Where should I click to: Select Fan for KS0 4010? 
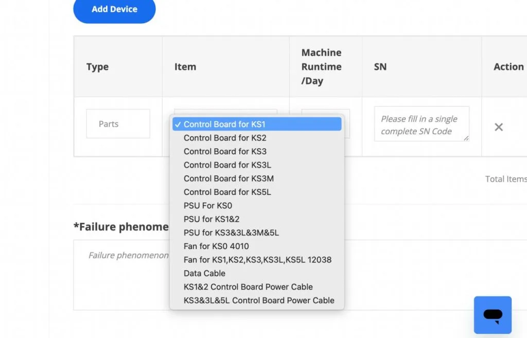point(216,246)
